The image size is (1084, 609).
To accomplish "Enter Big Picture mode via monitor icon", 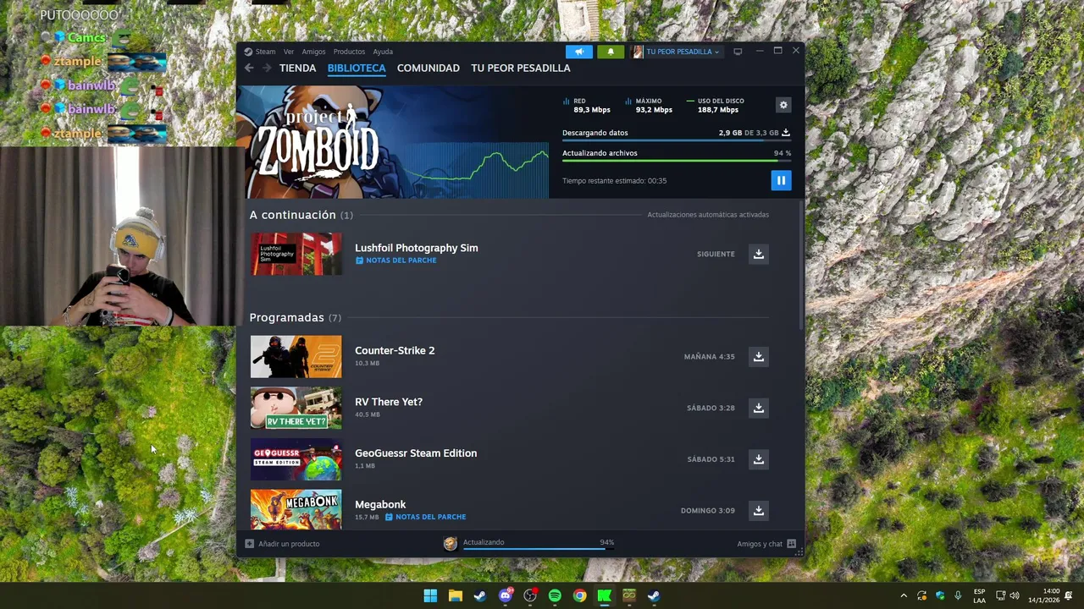I will (738, 52).
